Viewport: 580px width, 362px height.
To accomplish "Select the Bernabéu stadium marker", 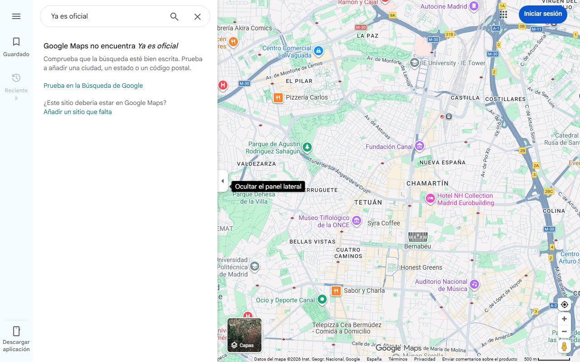I will (x=418, y=237).
